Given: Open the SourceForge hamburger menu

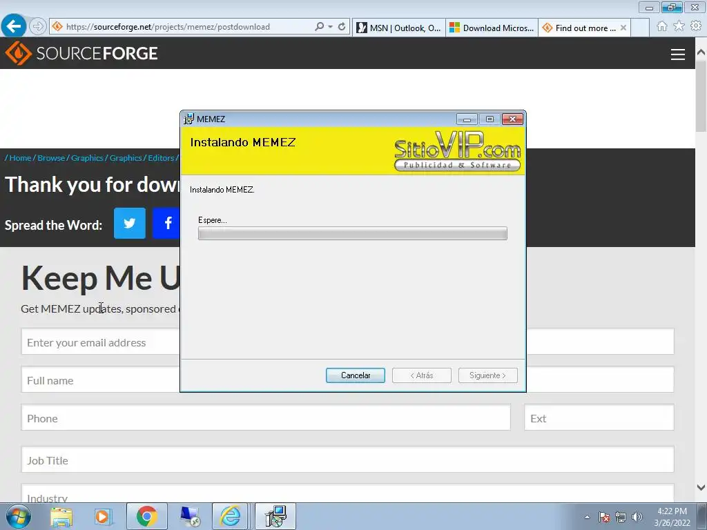Looking at the screenshot, I should coord(678,55).
